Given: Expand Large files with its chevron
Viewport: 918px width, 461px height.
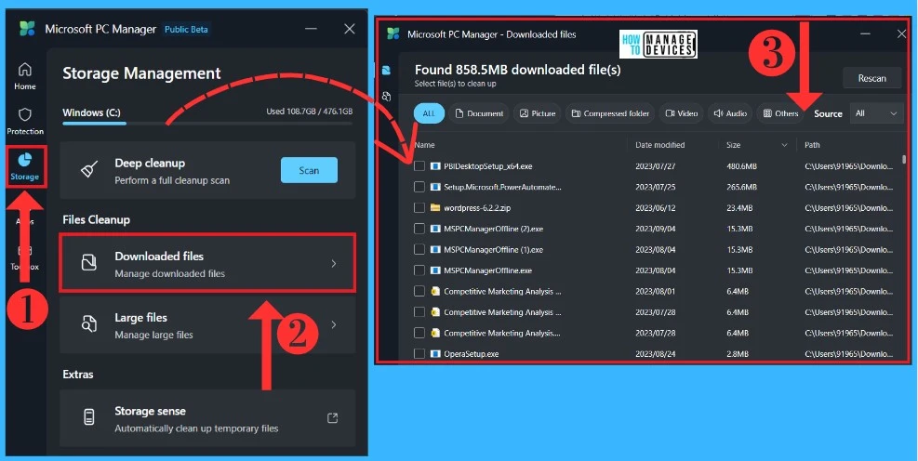Looking at the screenshot, I should [334, 324].
